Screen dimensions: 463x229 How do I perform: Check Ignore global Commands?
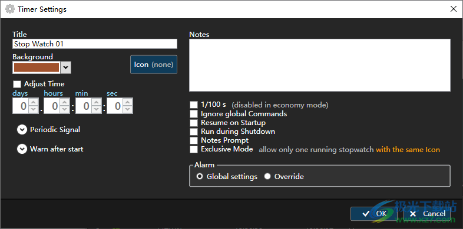click(194, 114)
